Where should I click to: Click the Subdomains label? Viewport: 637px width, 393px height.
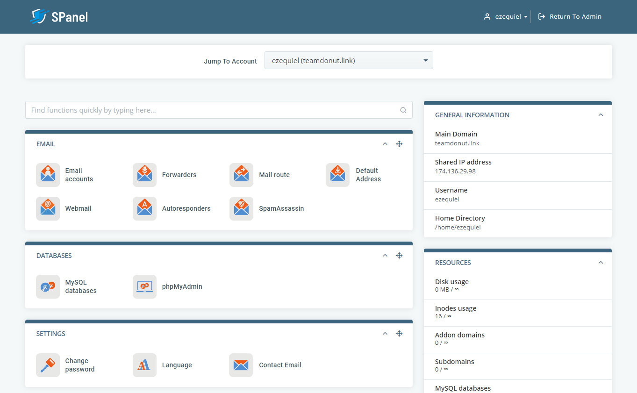pos(454,362)
